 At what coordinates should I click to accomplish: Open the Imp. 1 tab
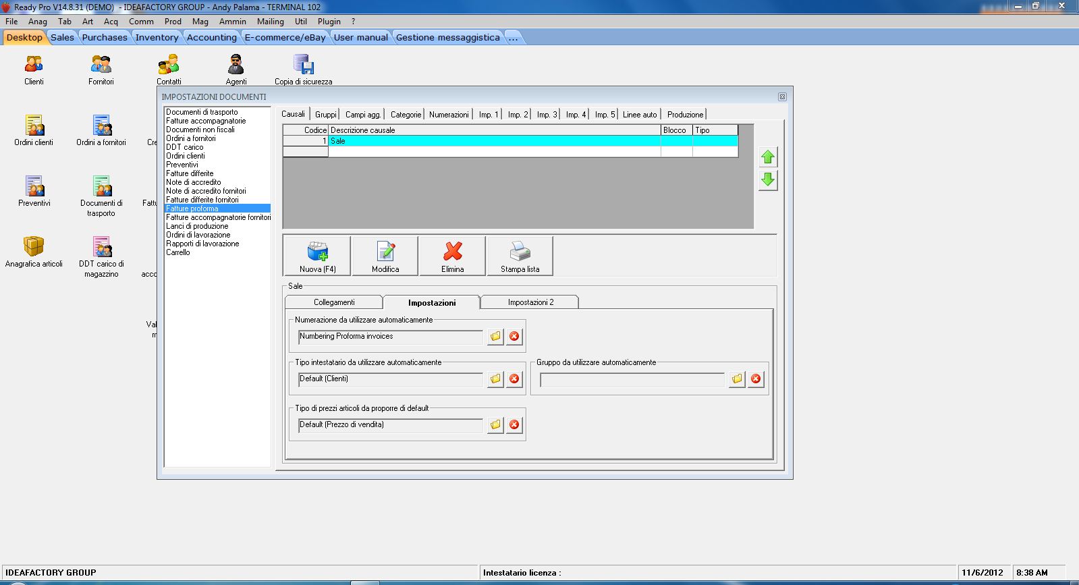(x=489, y=115)
